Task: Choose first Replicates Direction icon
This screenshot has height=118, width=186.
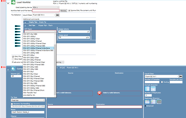Action: pyautogui.click(x=147, y=102)
